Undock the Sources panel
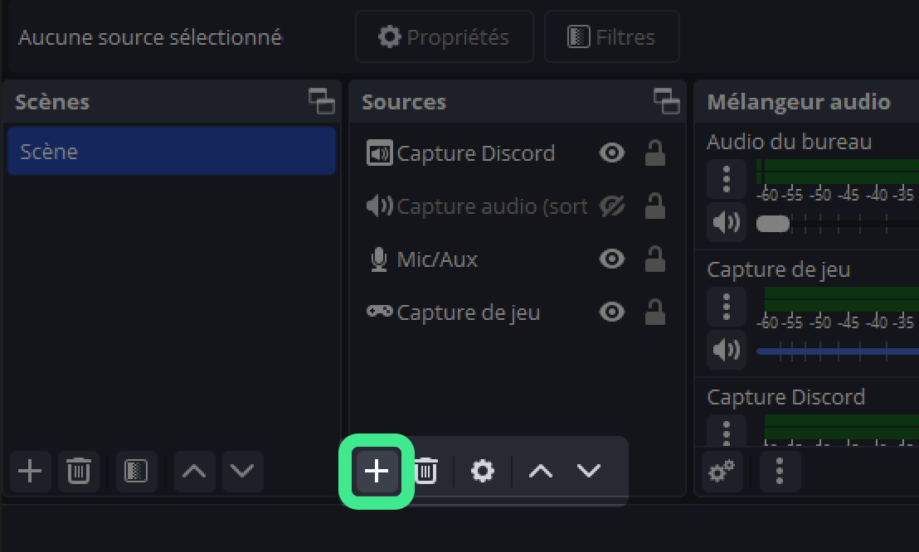The width and height of the screenshot is (919, 552). pyautogui.click(x=666, y=101)
